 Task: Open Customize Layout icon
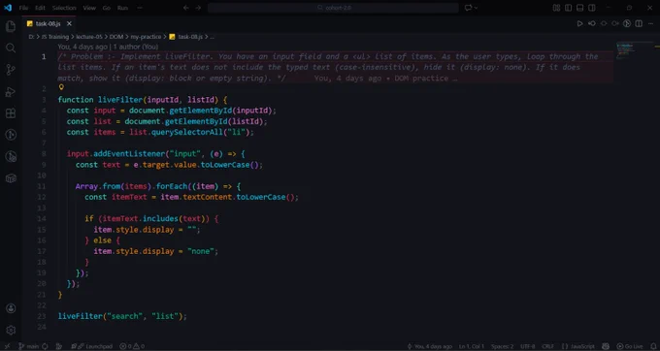point(556,8)
